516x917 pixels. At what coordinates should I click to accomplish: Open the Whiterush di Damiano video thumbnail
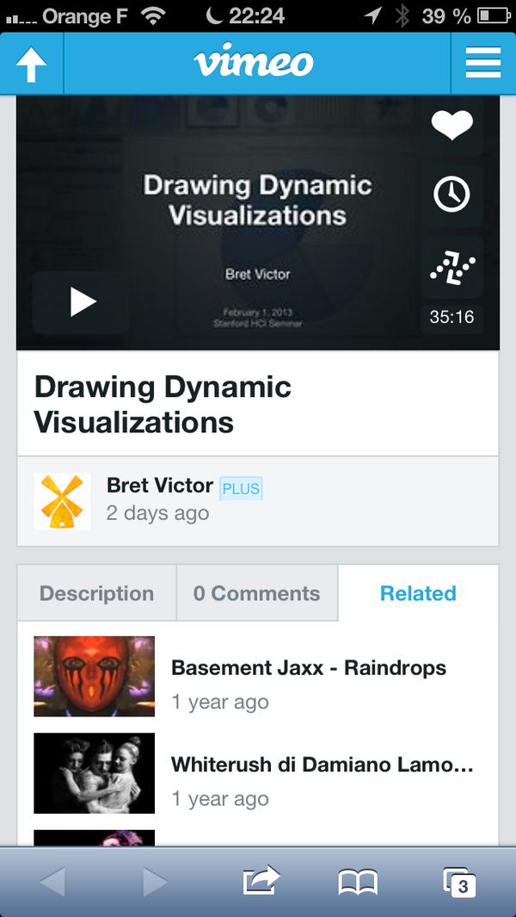[x=94, y=773]
